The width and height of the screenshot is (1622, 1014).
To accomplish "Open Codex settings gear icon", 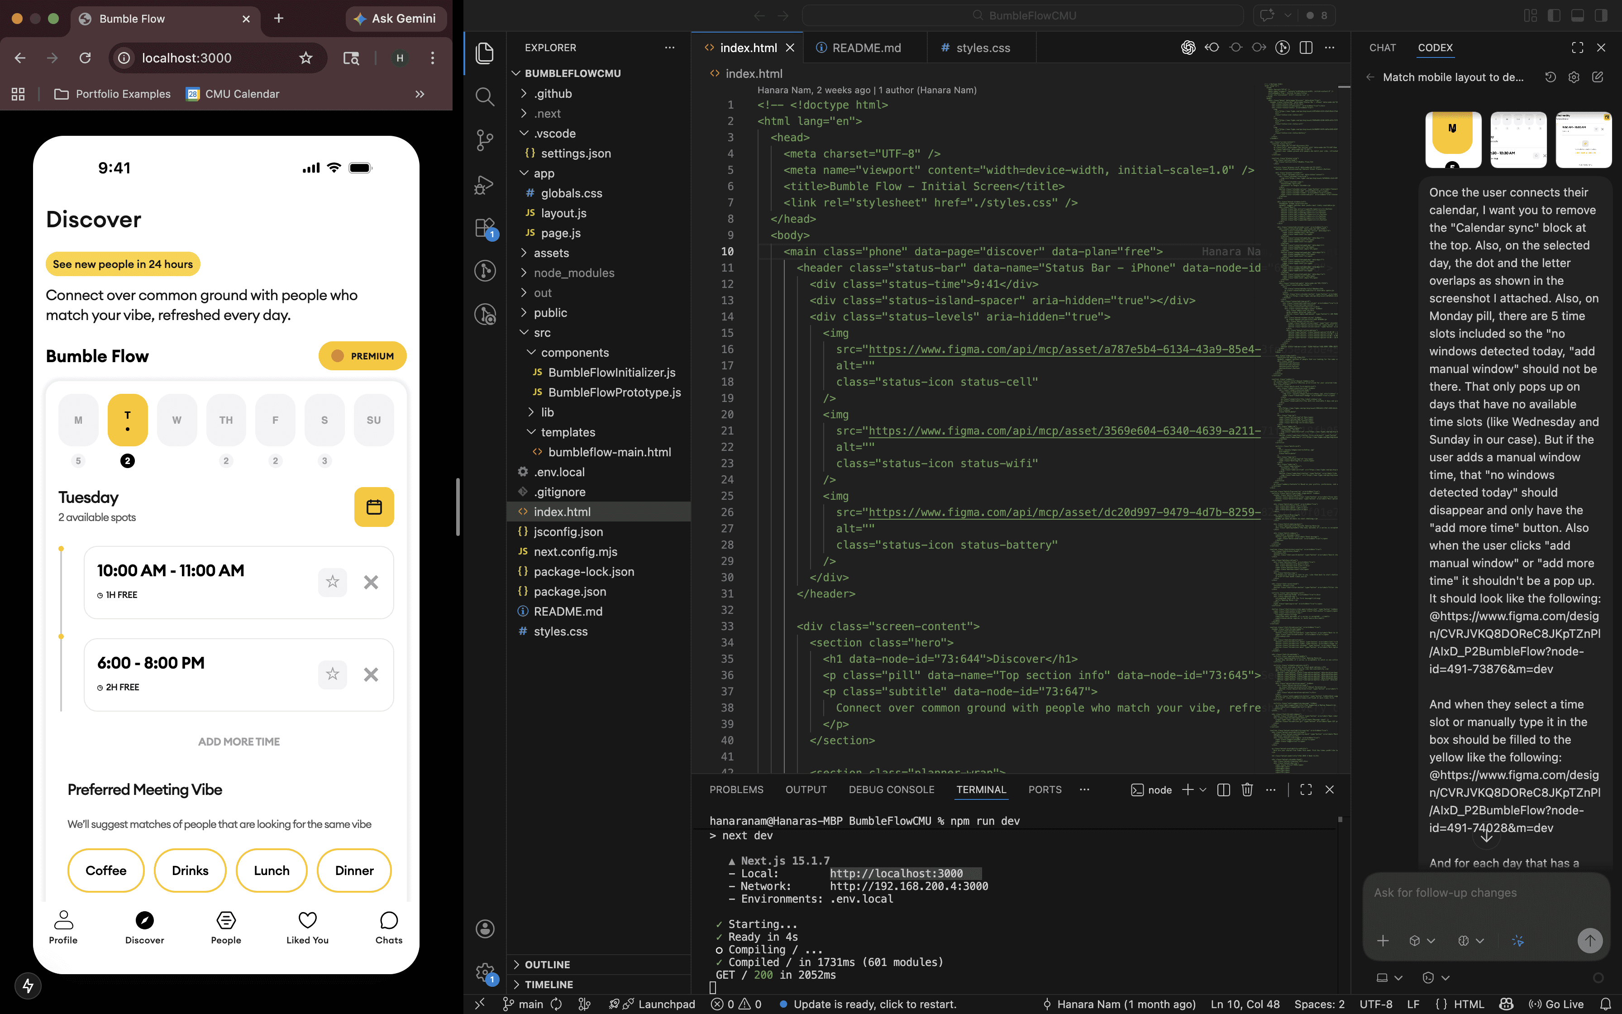I will click(1574, 77).
